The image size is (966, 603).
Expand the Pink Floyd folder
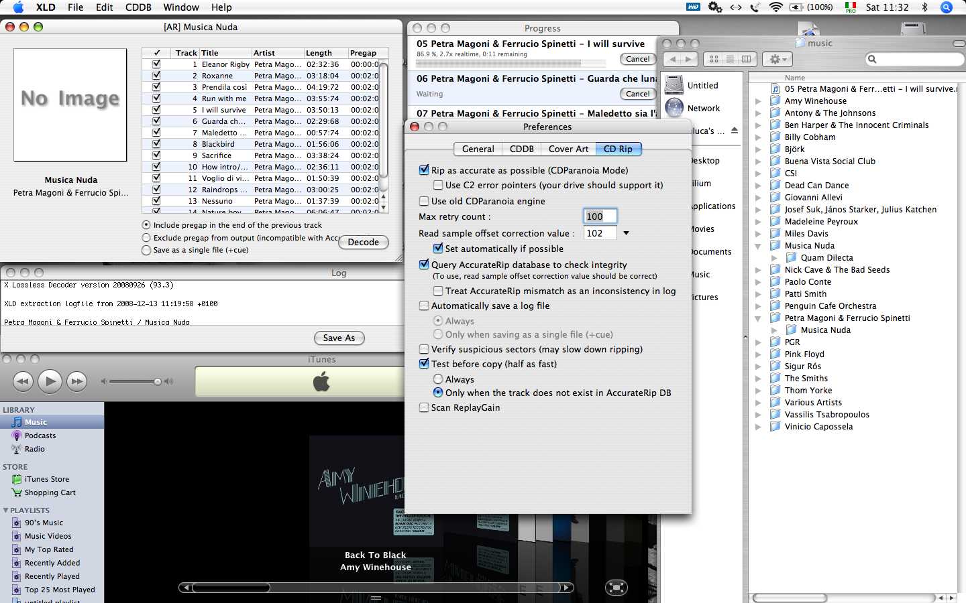tap(758, 354)
